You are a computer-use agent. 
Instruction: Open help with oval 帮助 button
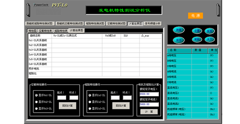click(x=197, y=40)
